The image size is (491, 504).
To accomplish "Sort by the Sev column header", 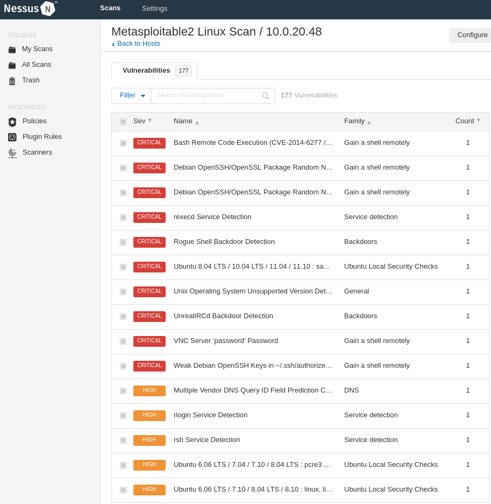I will [x=143, y=121].
